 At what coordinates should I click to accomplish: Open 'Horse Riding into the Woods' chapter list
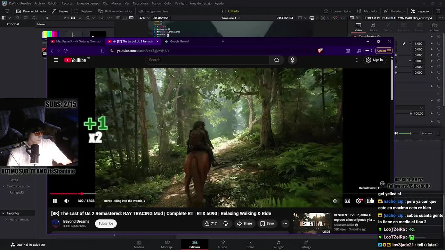[124, 201]
